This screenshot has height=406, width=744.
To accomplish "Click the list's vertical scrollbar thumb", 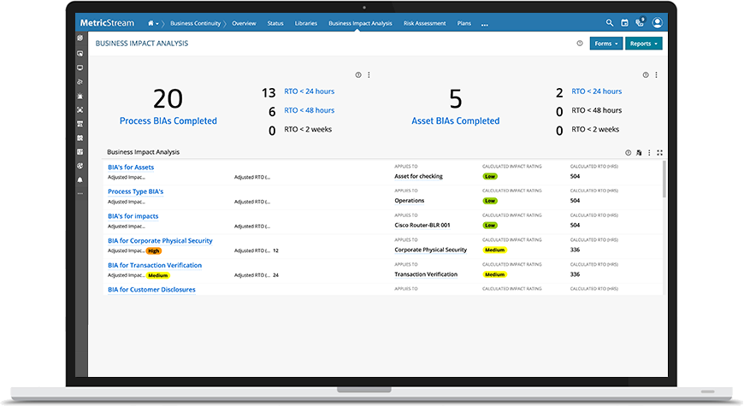I will pos(664,179).
